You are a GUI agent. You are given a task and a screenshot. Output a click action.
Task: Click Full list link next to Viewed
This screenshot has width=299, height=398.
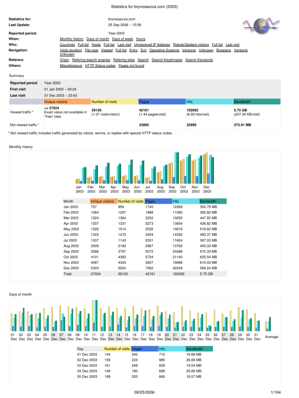(121, 50)
